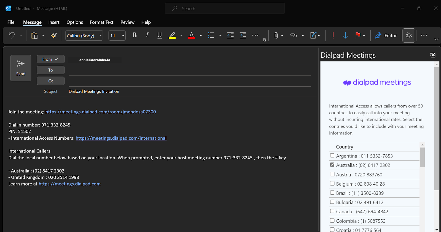This screenshot has height=232, width=441.
Task: Open the Format Text ribbon tab
Action: (101, 22)
